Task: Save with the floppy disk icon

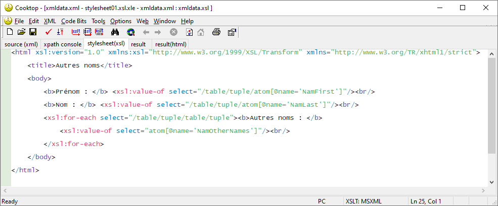Action: 33,32
